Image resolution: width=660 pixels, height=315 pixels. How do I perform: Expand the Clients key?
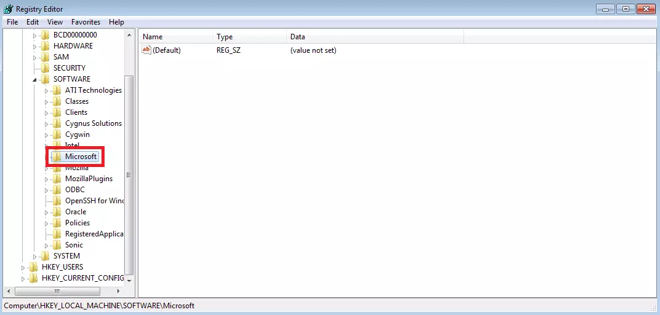click(47, 112)
